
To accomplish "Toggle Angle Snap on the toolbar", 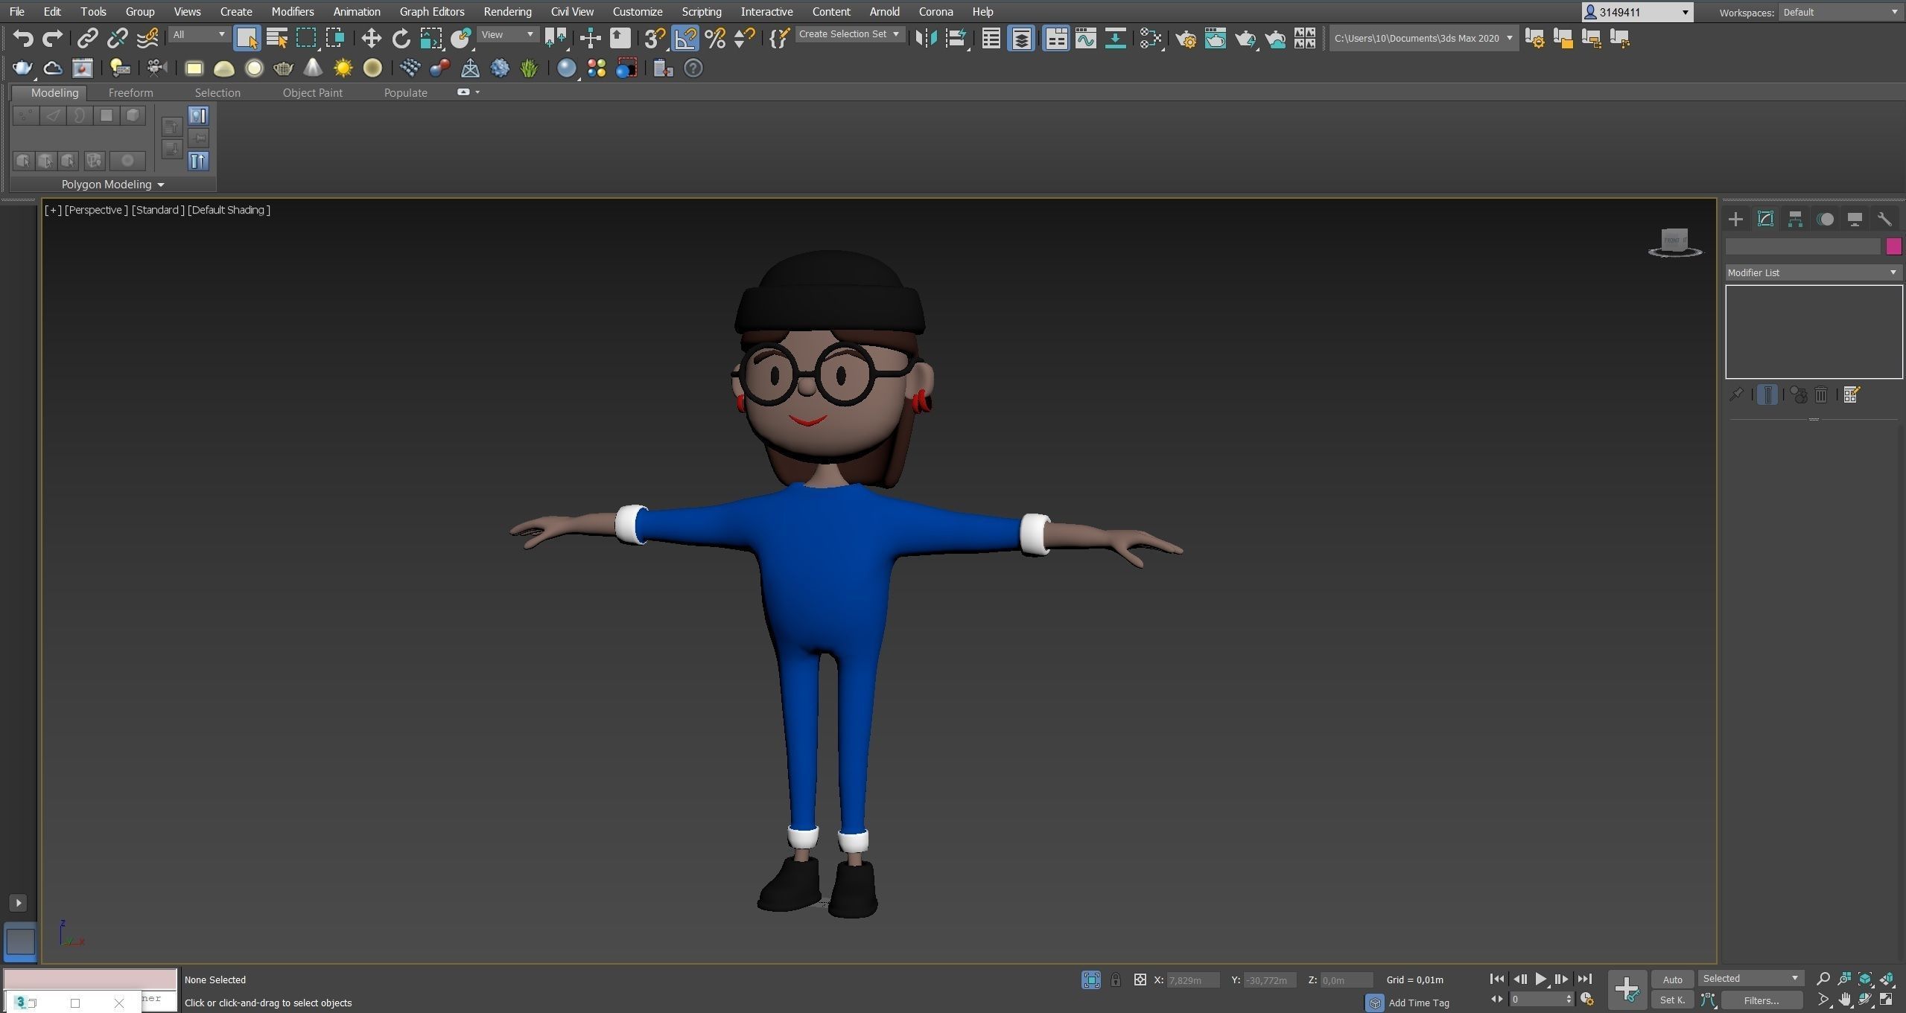I will [x=685, y=38].
